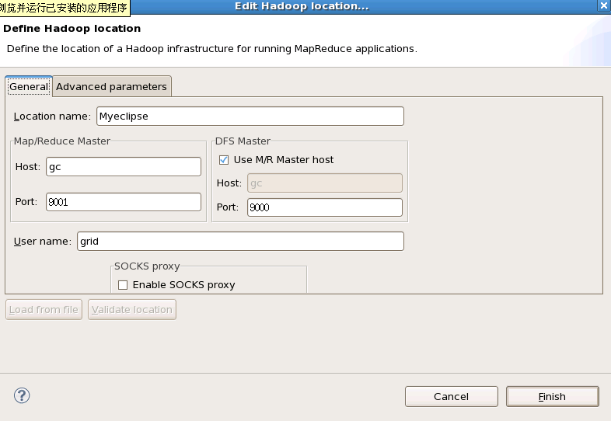Click the DFS Master Host field

[x=324, y=183]
